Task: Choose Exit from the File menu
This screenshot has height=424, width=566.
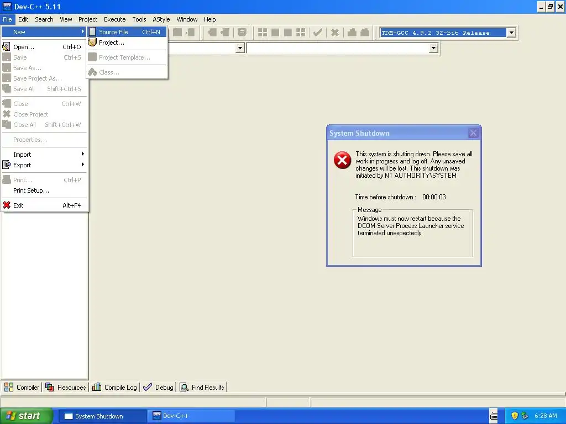Action: pos(44,205)
